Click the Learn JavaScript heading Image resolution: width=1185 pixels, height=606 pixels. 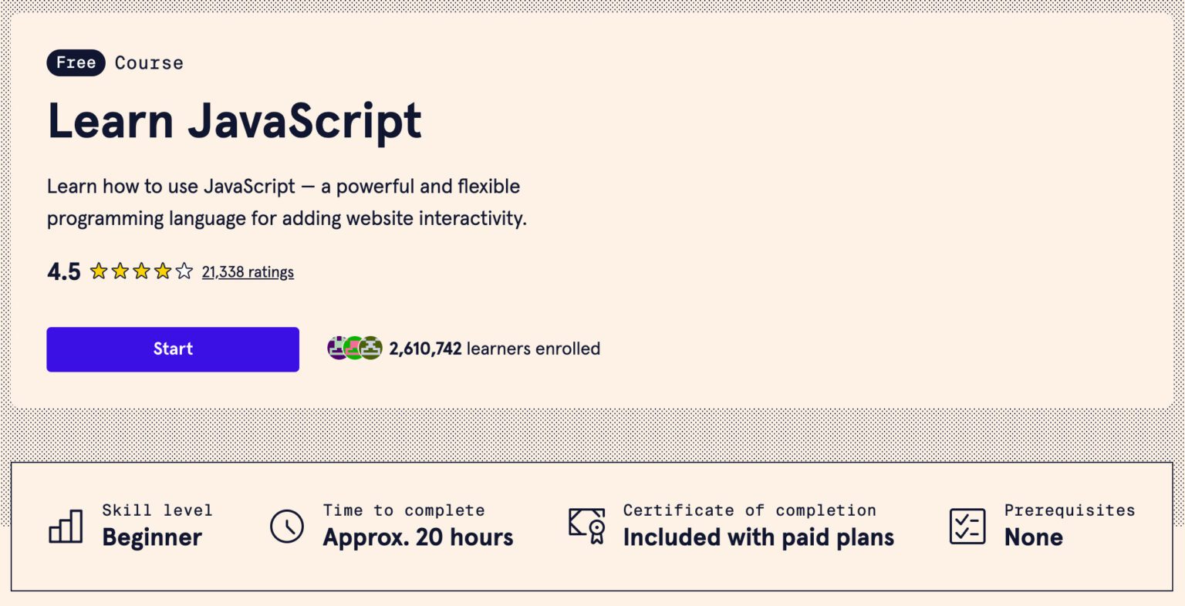pos(235,121)
